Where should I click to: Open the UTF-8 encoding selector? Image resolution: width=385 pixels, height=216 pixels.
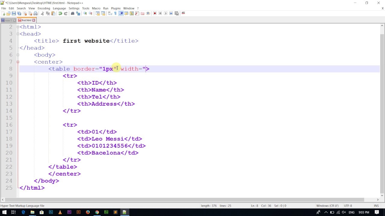[x=348, y=206]
